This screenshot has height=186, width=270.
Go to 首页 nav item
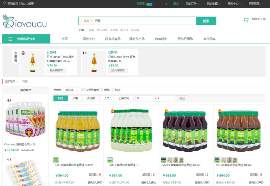(65, 39)
